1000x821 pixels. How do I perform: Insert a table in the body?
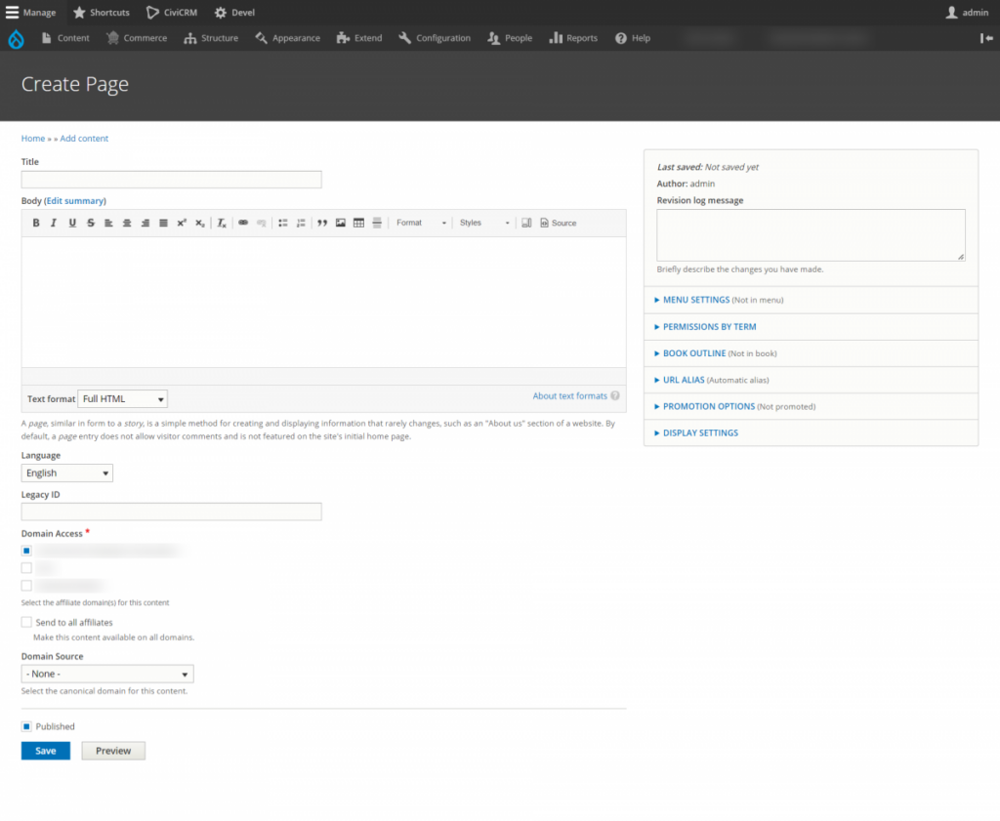coord(358,223)
